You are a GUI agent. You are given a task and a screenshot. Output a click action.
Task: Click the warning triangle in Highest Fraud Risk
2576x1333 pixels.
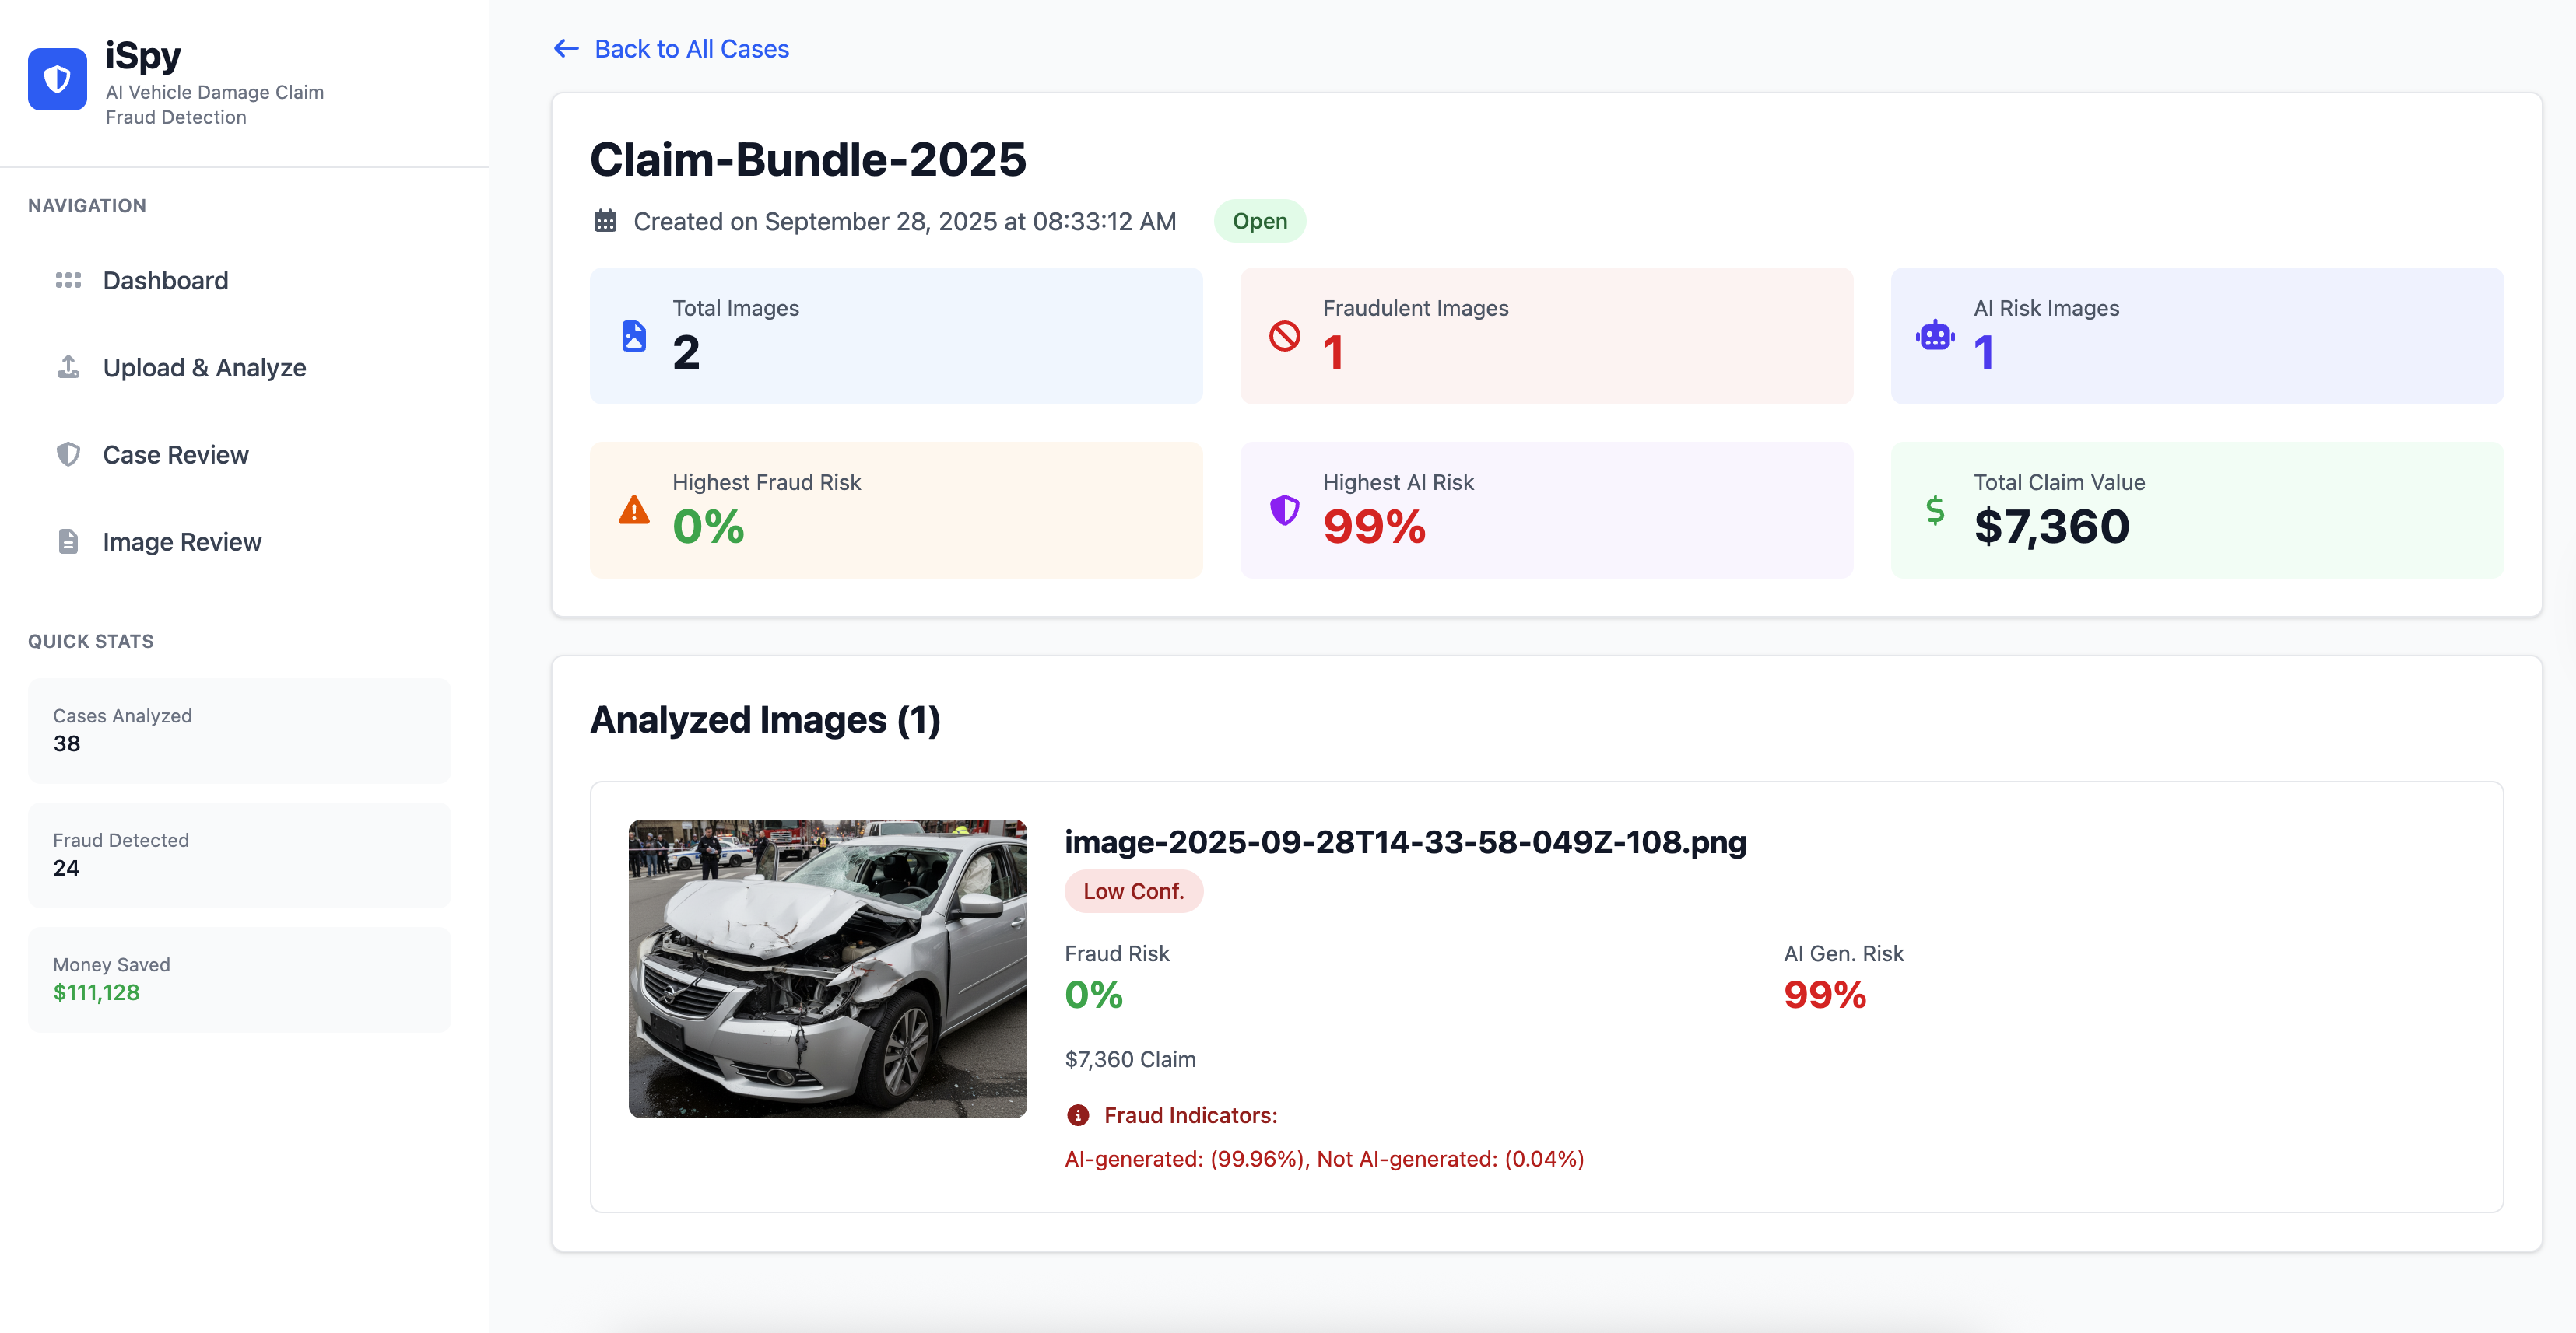634,509
